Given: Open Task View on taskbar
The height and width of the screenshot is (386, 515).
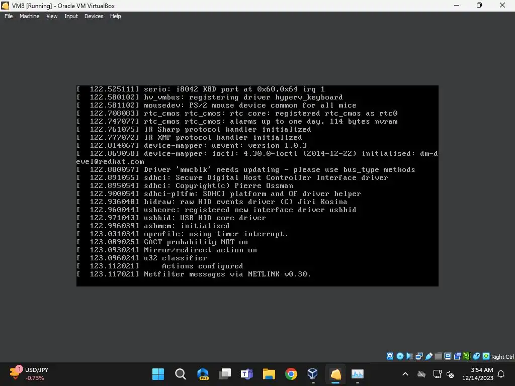Looking at the screenshot, I should click(225, 374).
